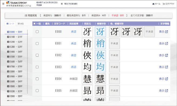Open 表示 character info for E001
The width and height of the screenshot is (177, 106).
(163, 43)
